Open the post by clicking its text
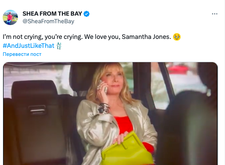 (87, 37)
